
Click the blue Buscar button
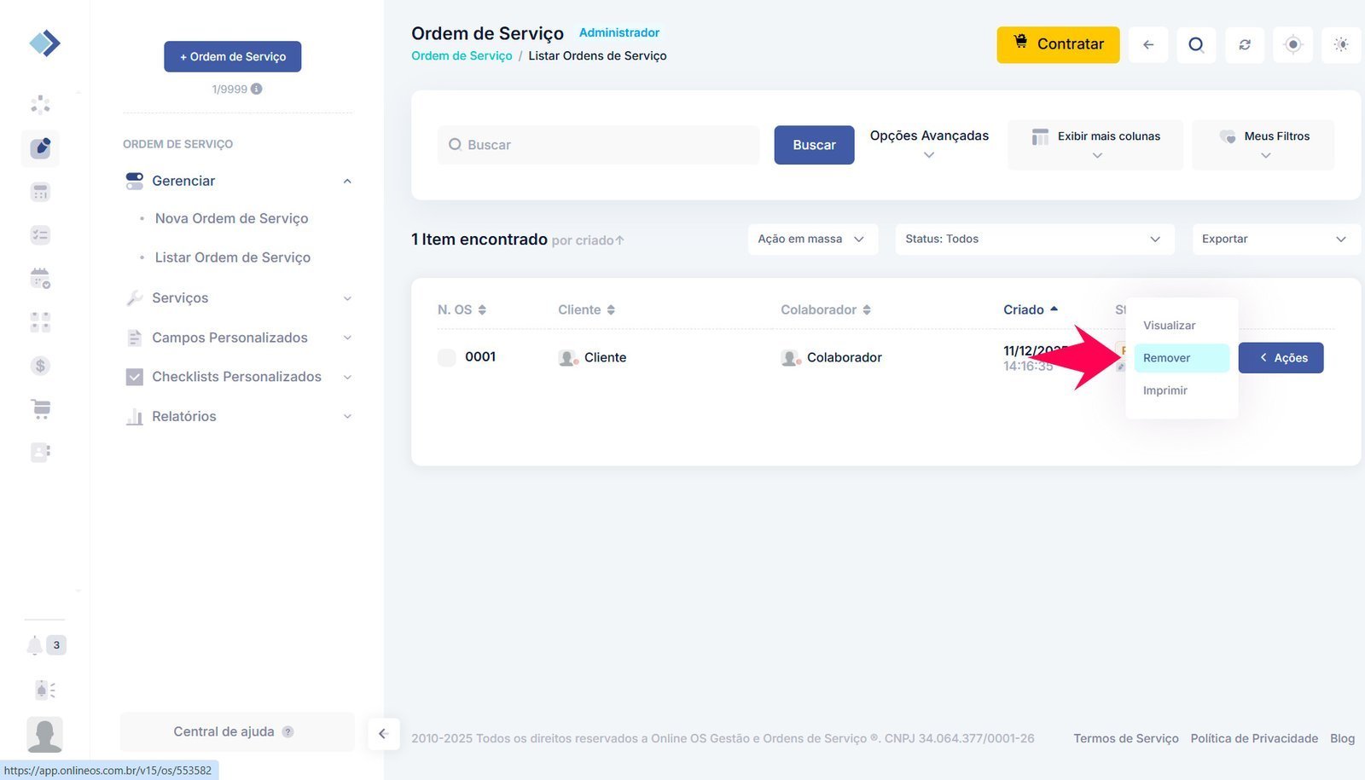[814, 145]
